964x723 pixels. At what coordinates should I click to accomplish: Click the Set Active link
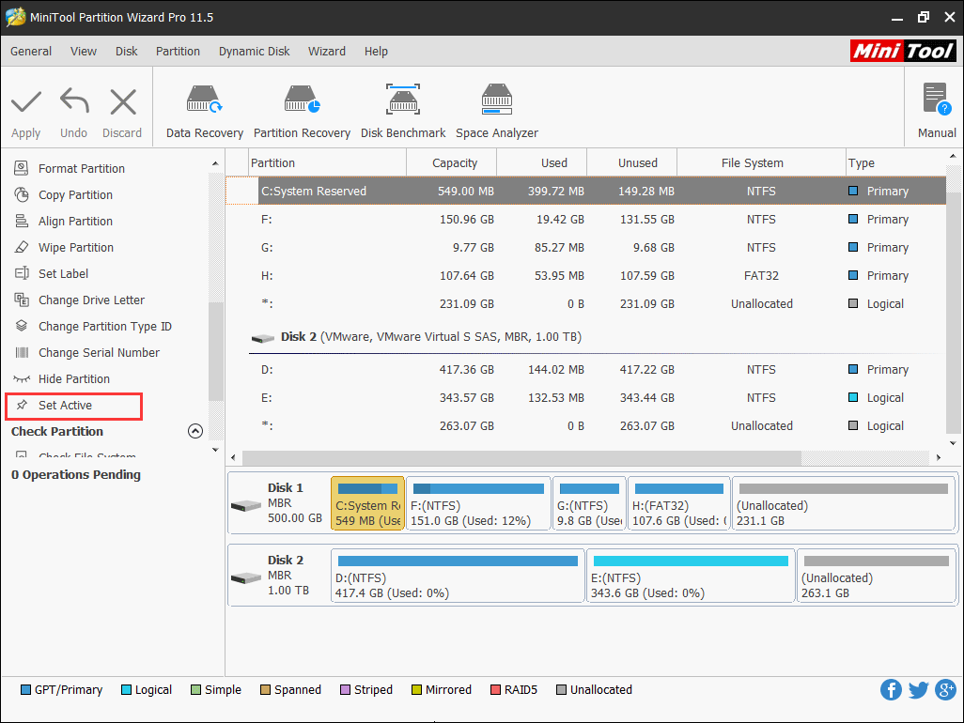pyautogui.click(x=65, y=406)
